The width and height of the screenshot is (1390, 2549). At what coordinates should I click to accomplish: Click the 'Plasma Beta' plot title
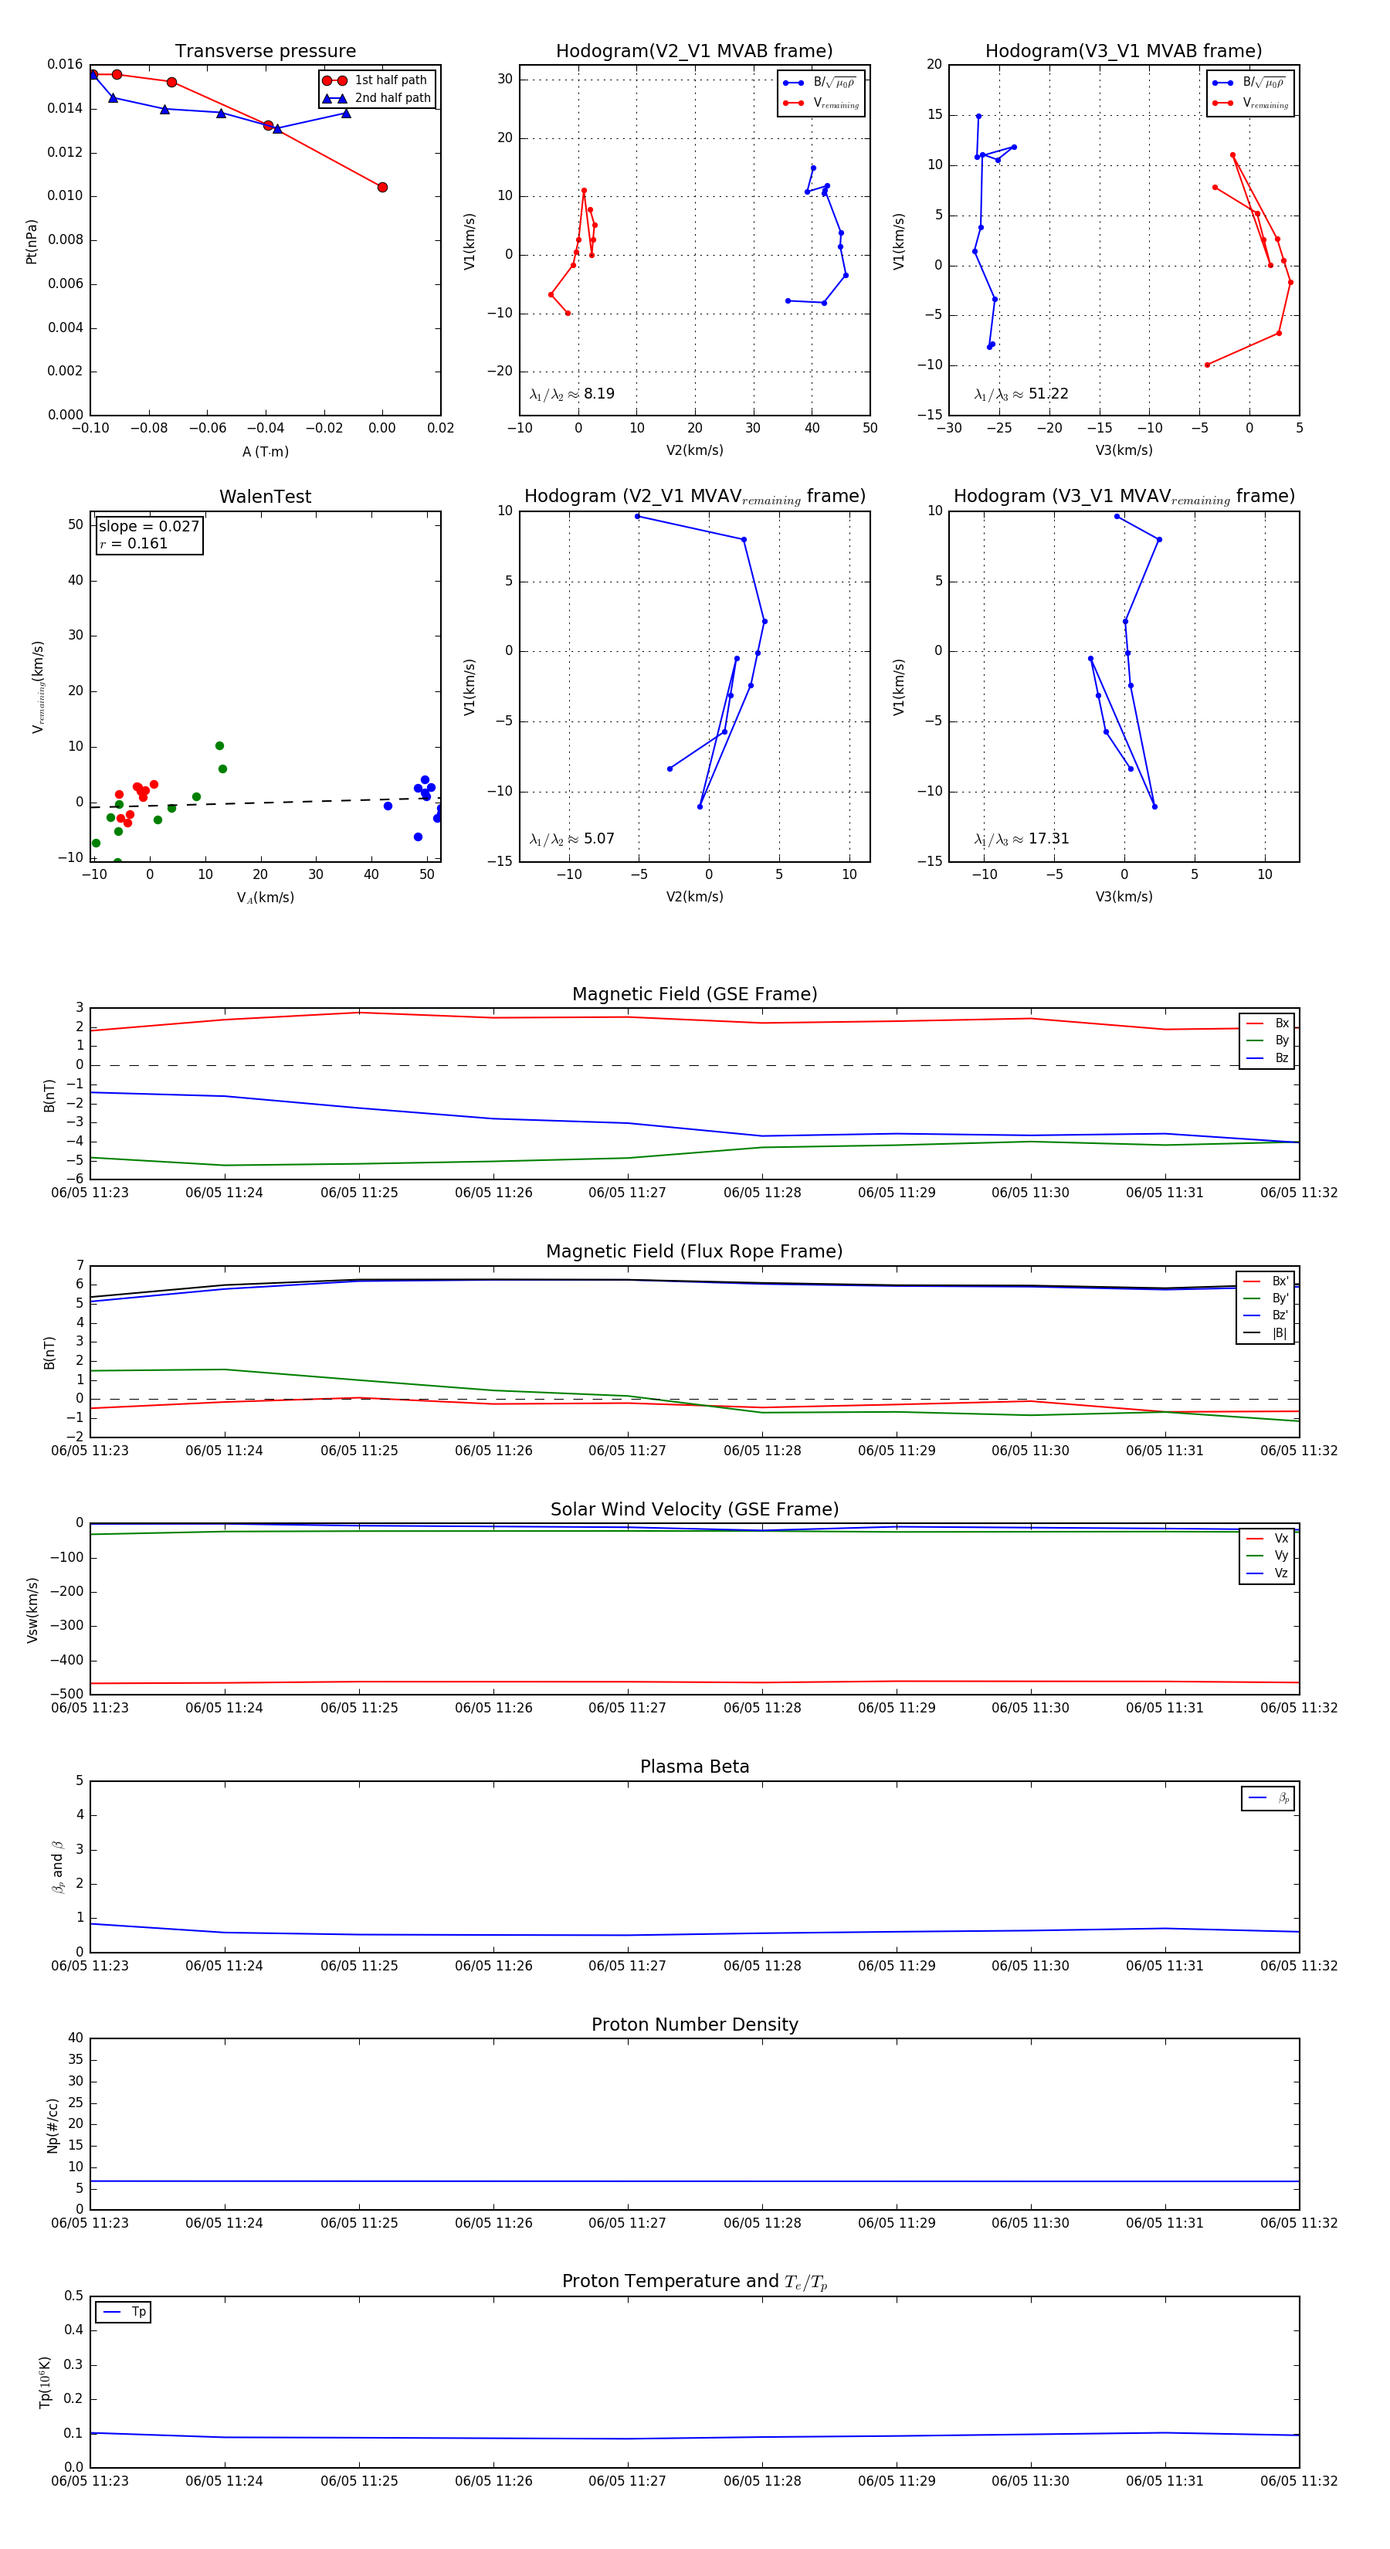tap(694, 1767)
